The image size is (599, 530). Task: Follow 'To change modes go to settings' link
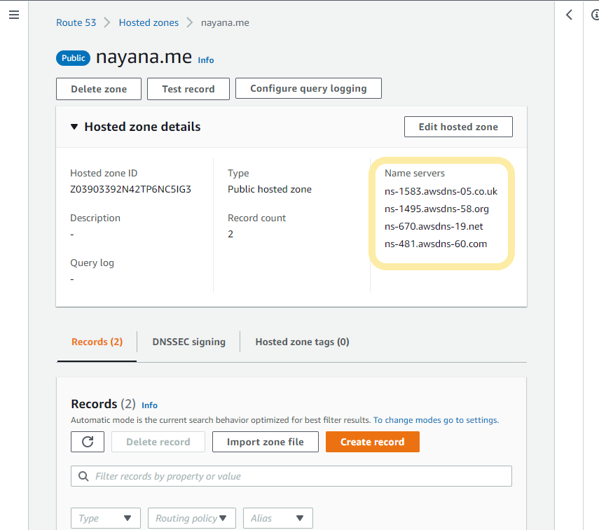click(436, 420)
